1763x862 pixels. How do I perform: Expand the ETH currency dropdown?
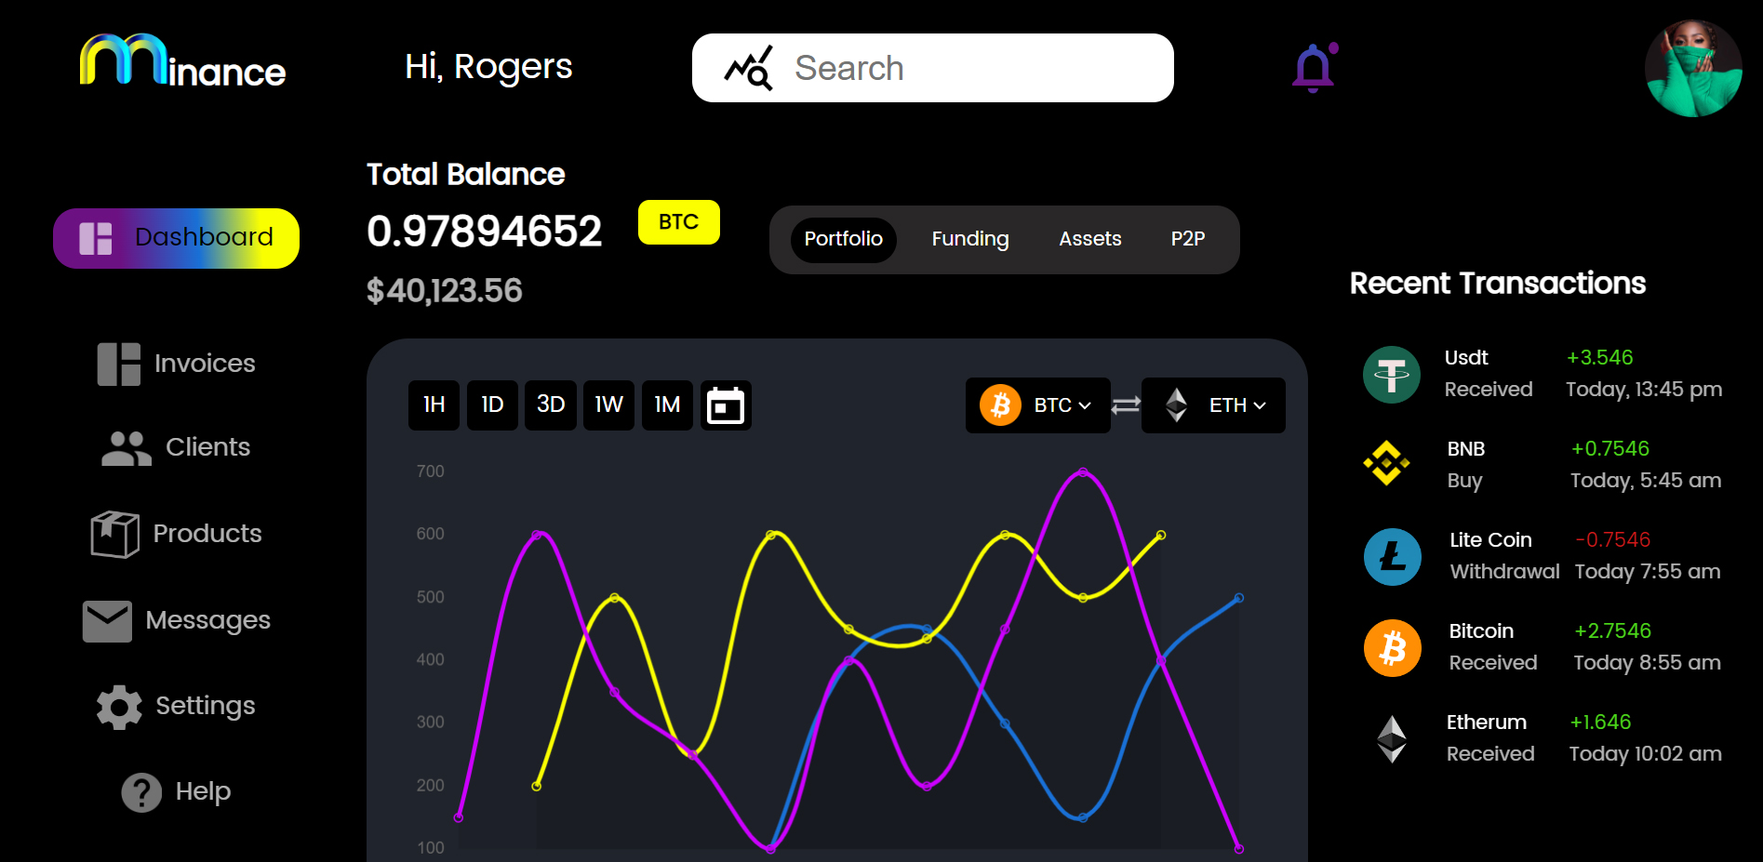click(1213, 405)
